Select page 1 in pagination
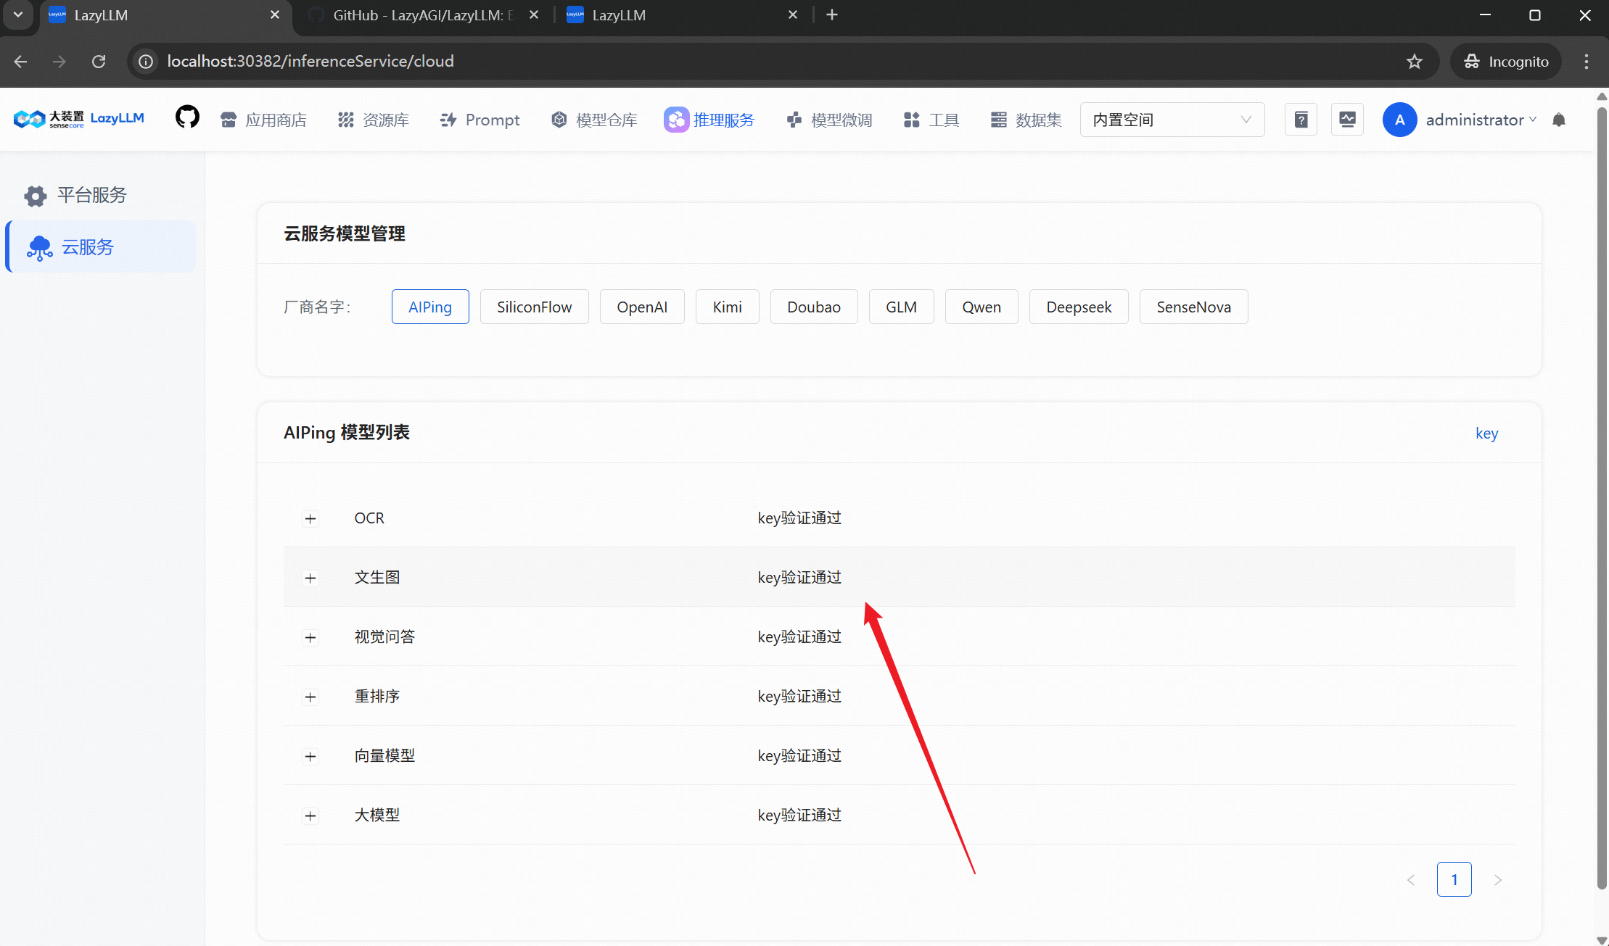1609x946 pixels. [1454, 879]
